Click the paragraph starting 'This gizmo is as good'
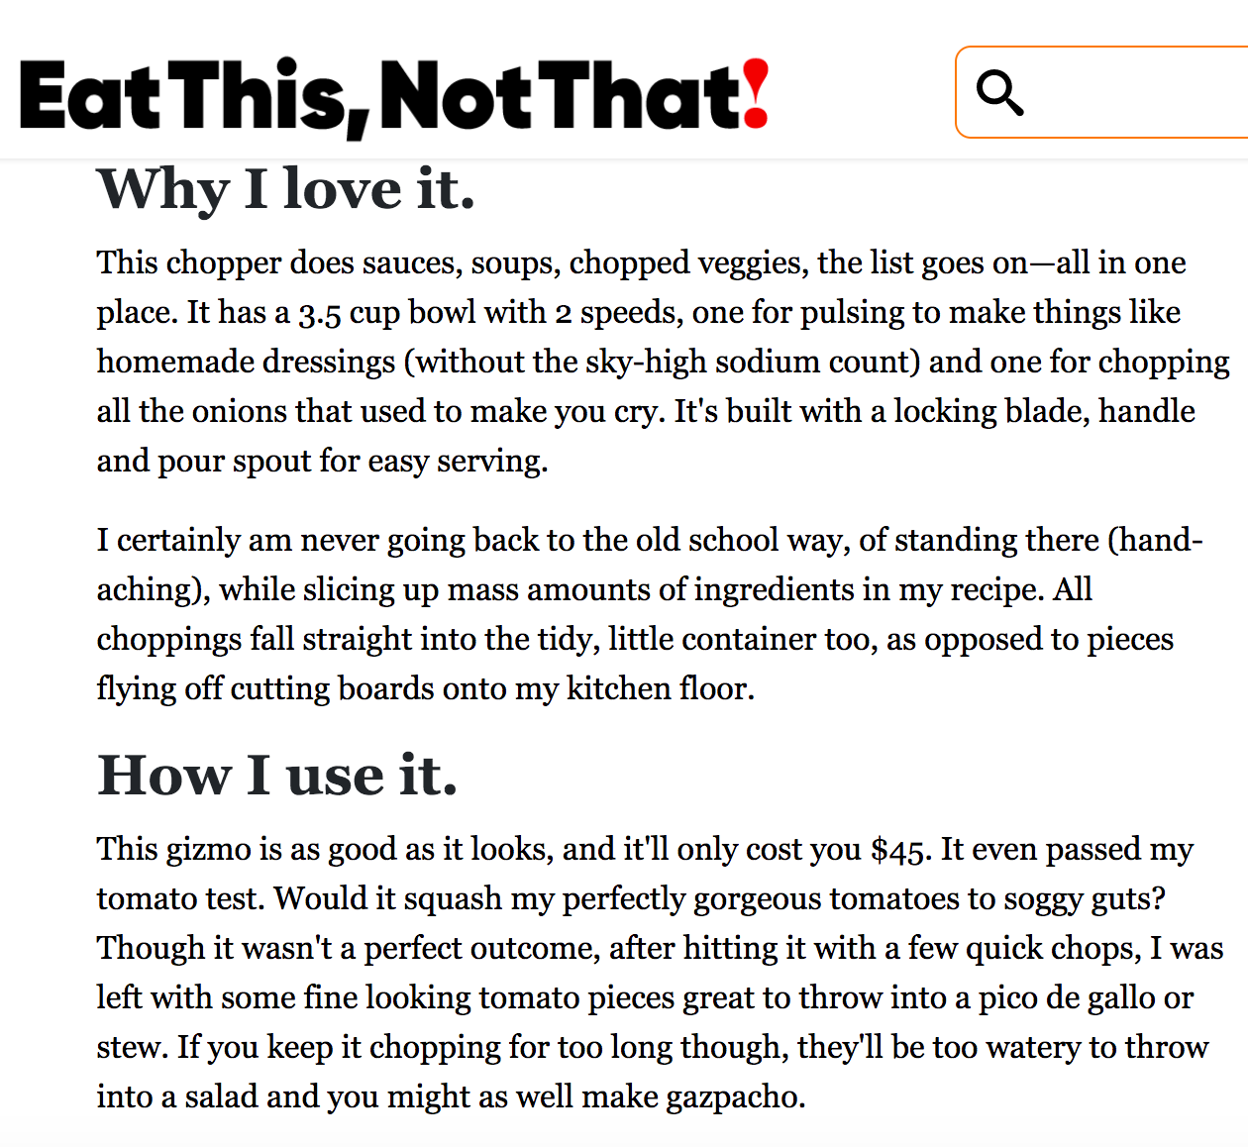Image resolution: width=1248 pixels, height=1147 pixels. click(x=660, y=973)
